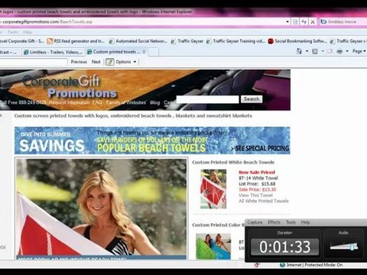The height and width of the screenshot is (275, 367).
Task: Expand the Print dropdown arrow
Action: click(x=347, y=51)
